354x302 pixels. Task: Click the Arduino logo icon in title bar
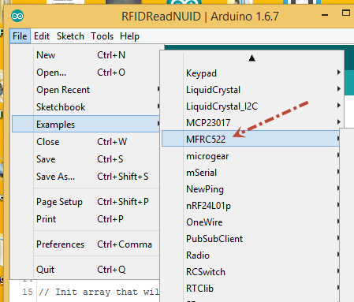(x=17, y=16)
